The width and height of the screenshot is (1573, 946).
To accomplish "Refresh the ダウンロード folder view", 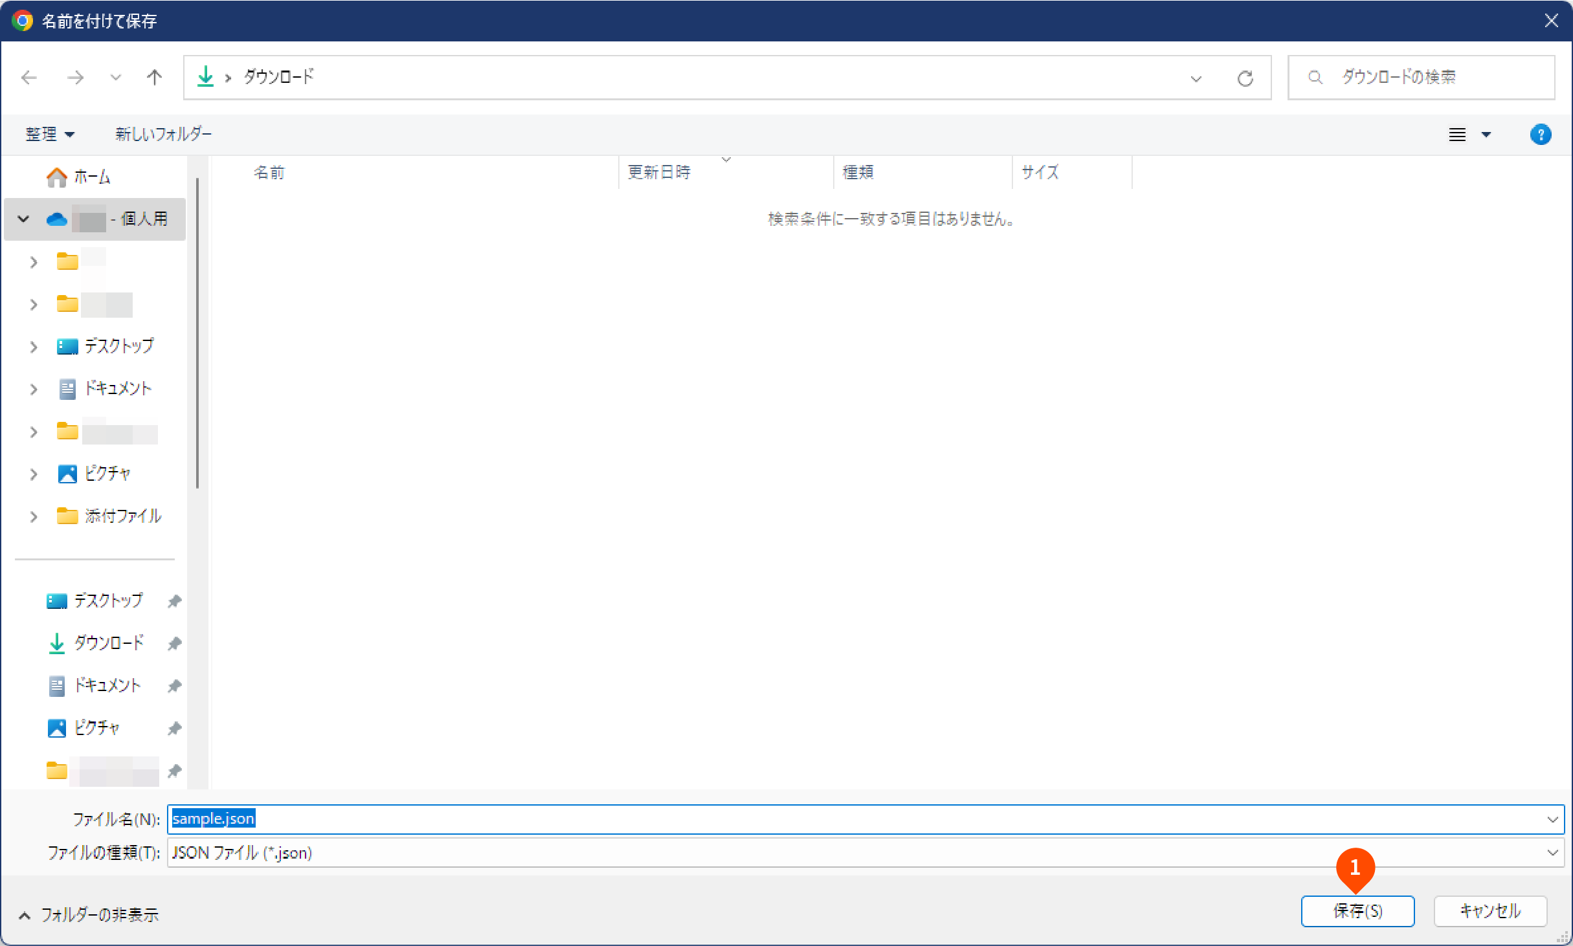I will tap(1245, 78).
